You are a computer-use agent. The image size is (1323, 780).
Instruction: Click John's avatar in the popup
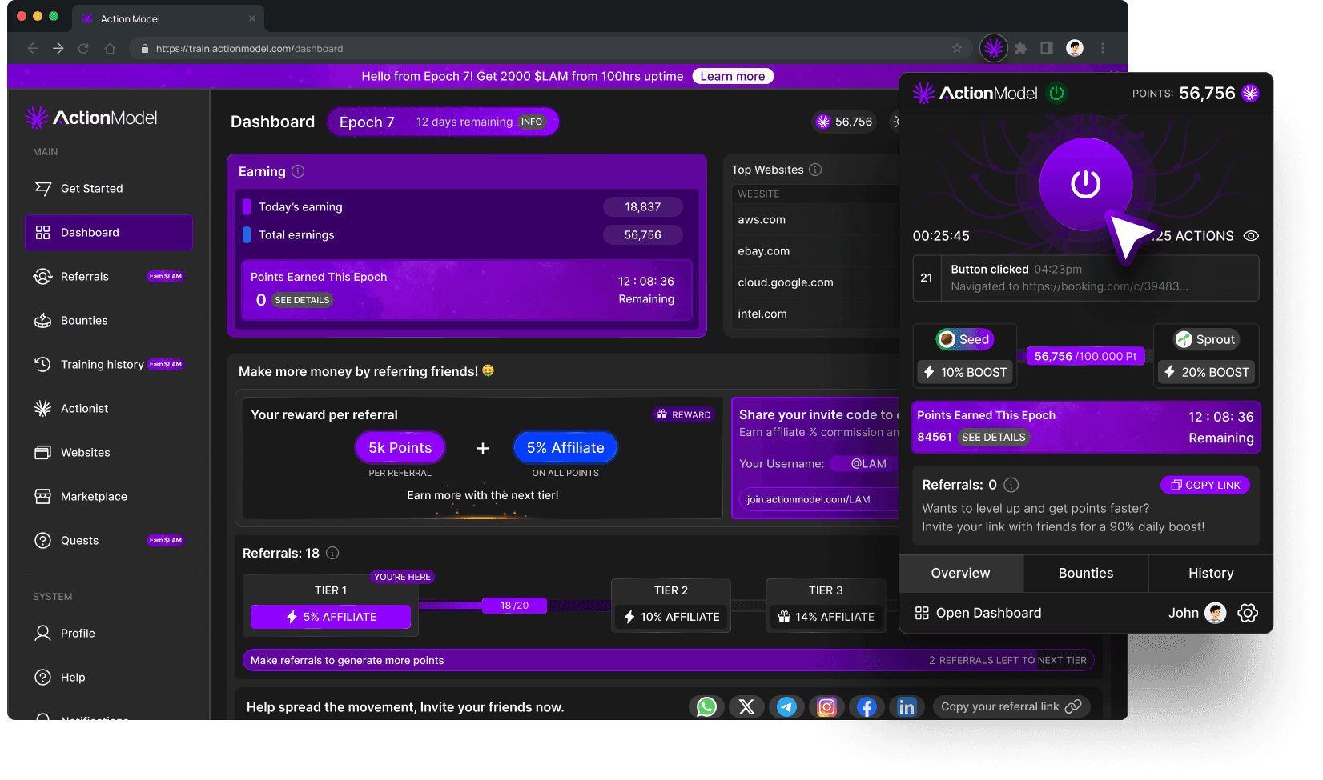pyautogui.click(x=1215, y=613)
